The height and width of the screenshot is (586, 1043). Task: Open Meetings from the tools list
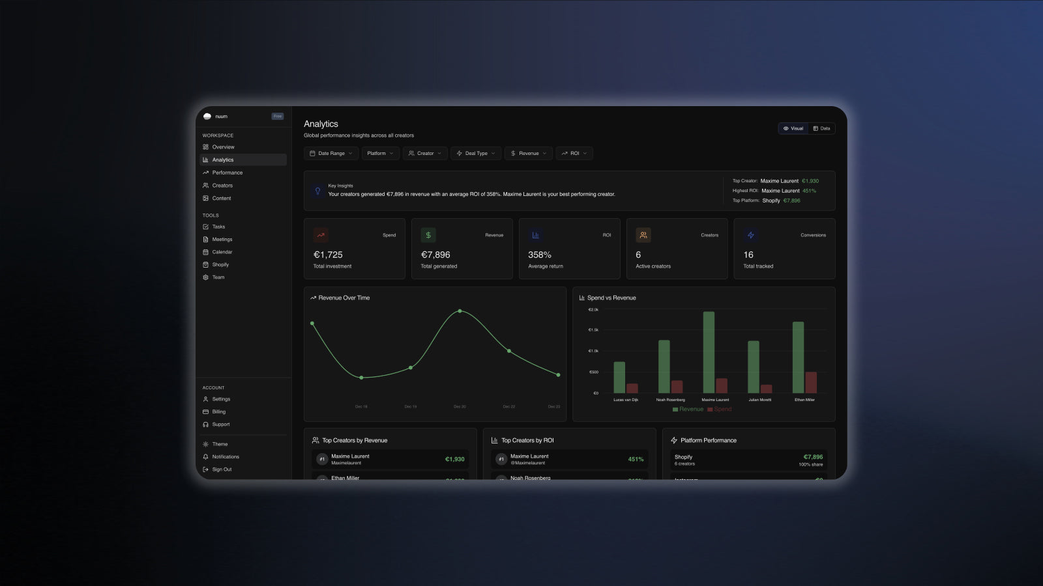coord(222,240)
